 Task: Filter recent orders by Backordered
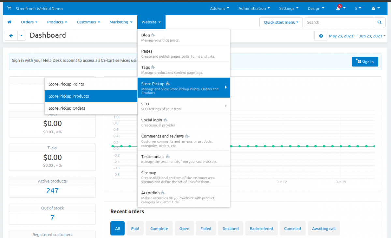click(261, 229)
